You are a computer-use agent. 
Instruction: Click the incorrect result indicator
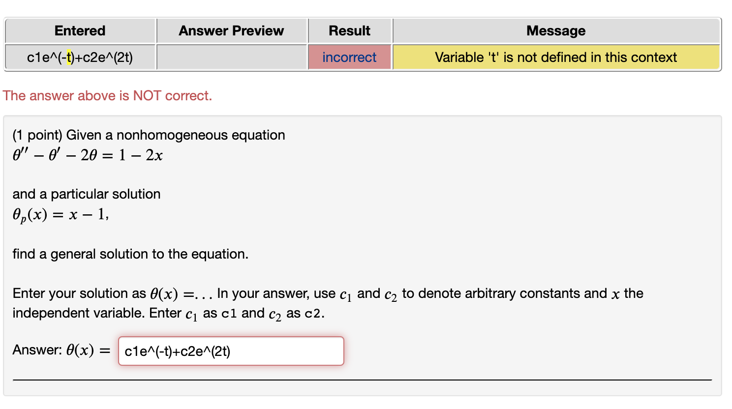[x=349, y=57]
